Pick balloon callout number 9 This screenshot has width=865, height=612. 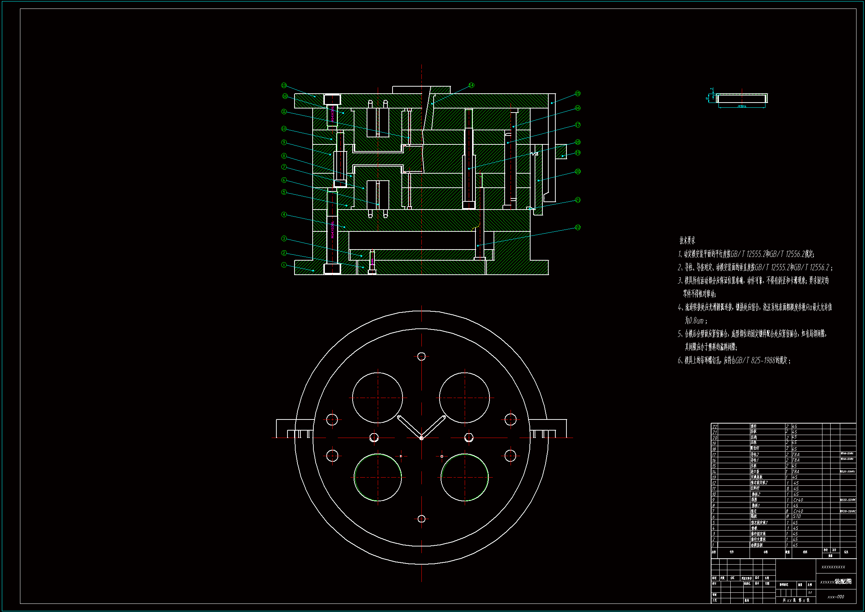[284, 142]
